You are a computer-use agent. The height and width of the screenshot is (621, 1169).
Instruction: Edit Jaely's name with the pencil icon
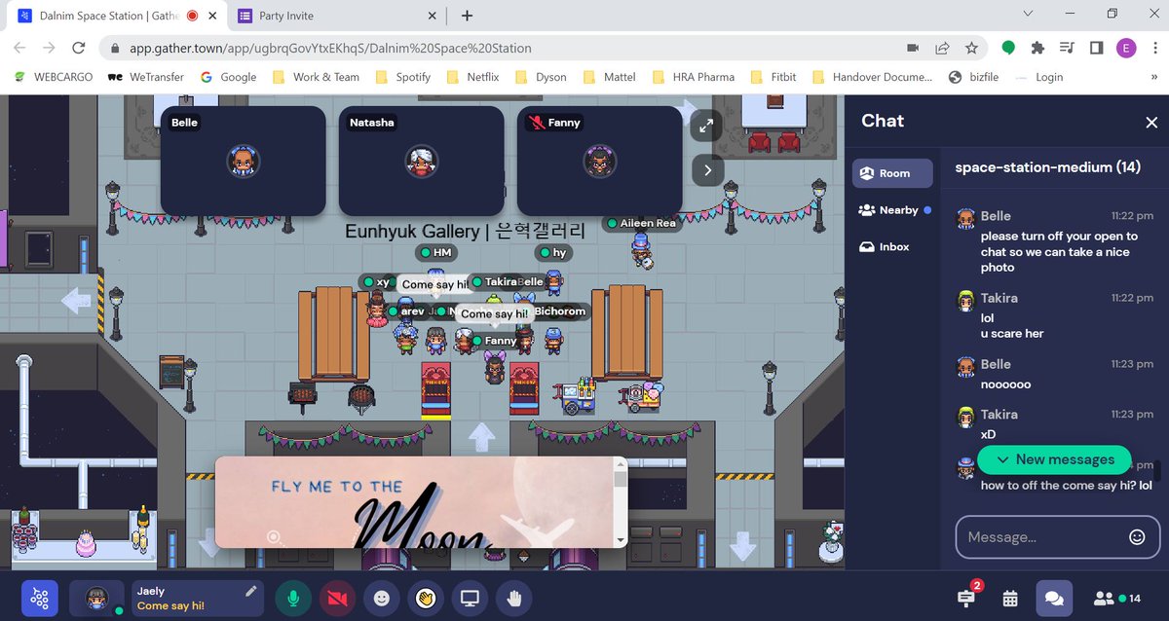(251, 591)
